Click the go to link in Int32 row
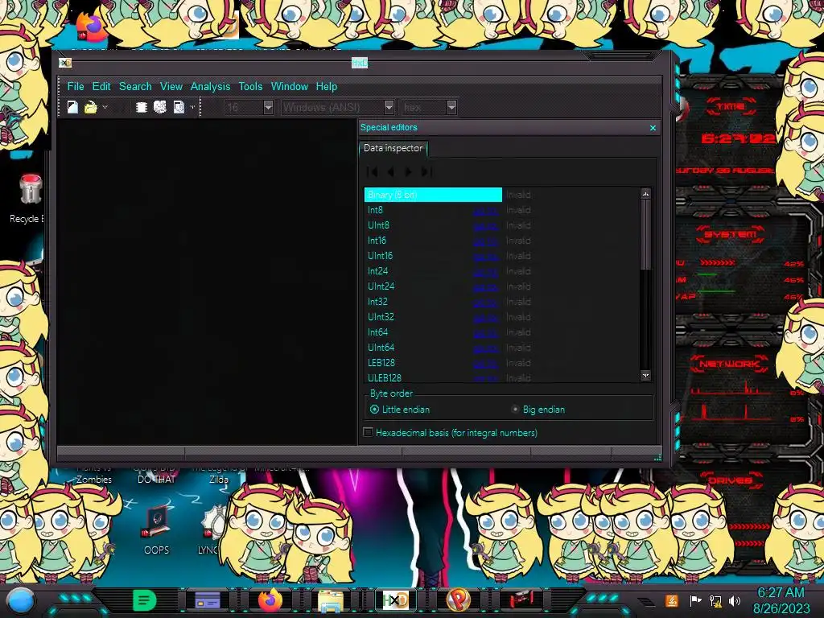This screenshot has width=824, height=618. click(485, 303)
